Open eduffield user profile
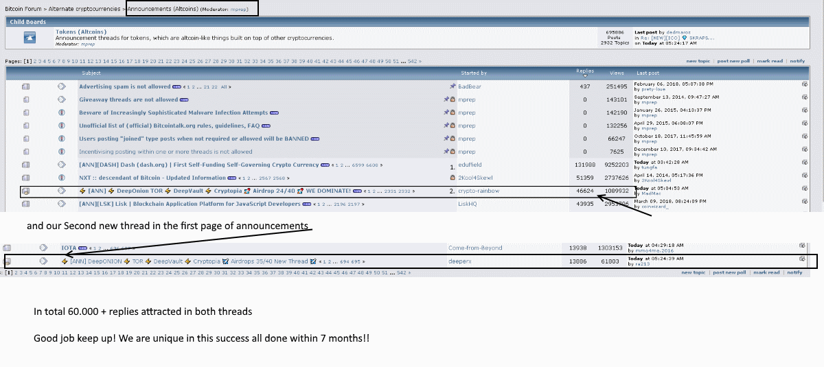The height and width of the screenshot is (367, 824). pyautogui.click(x=471, y=165)
